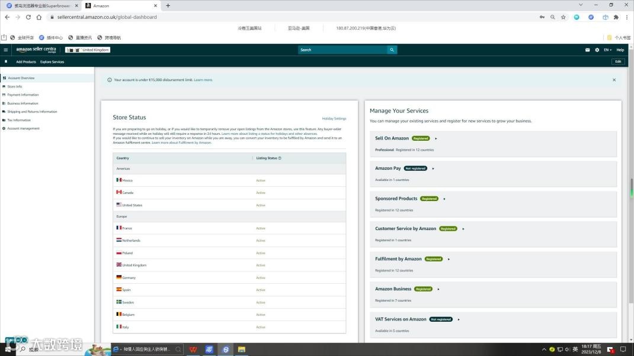Open the WPS app in the taskbar
Viewport: 634px width, 356px height.
pyautogui.click(x=193, y=349)
